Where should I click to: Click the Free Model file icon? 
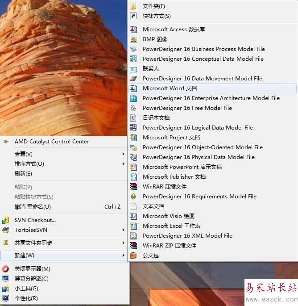pyautogui.click(x=133, y=108)
